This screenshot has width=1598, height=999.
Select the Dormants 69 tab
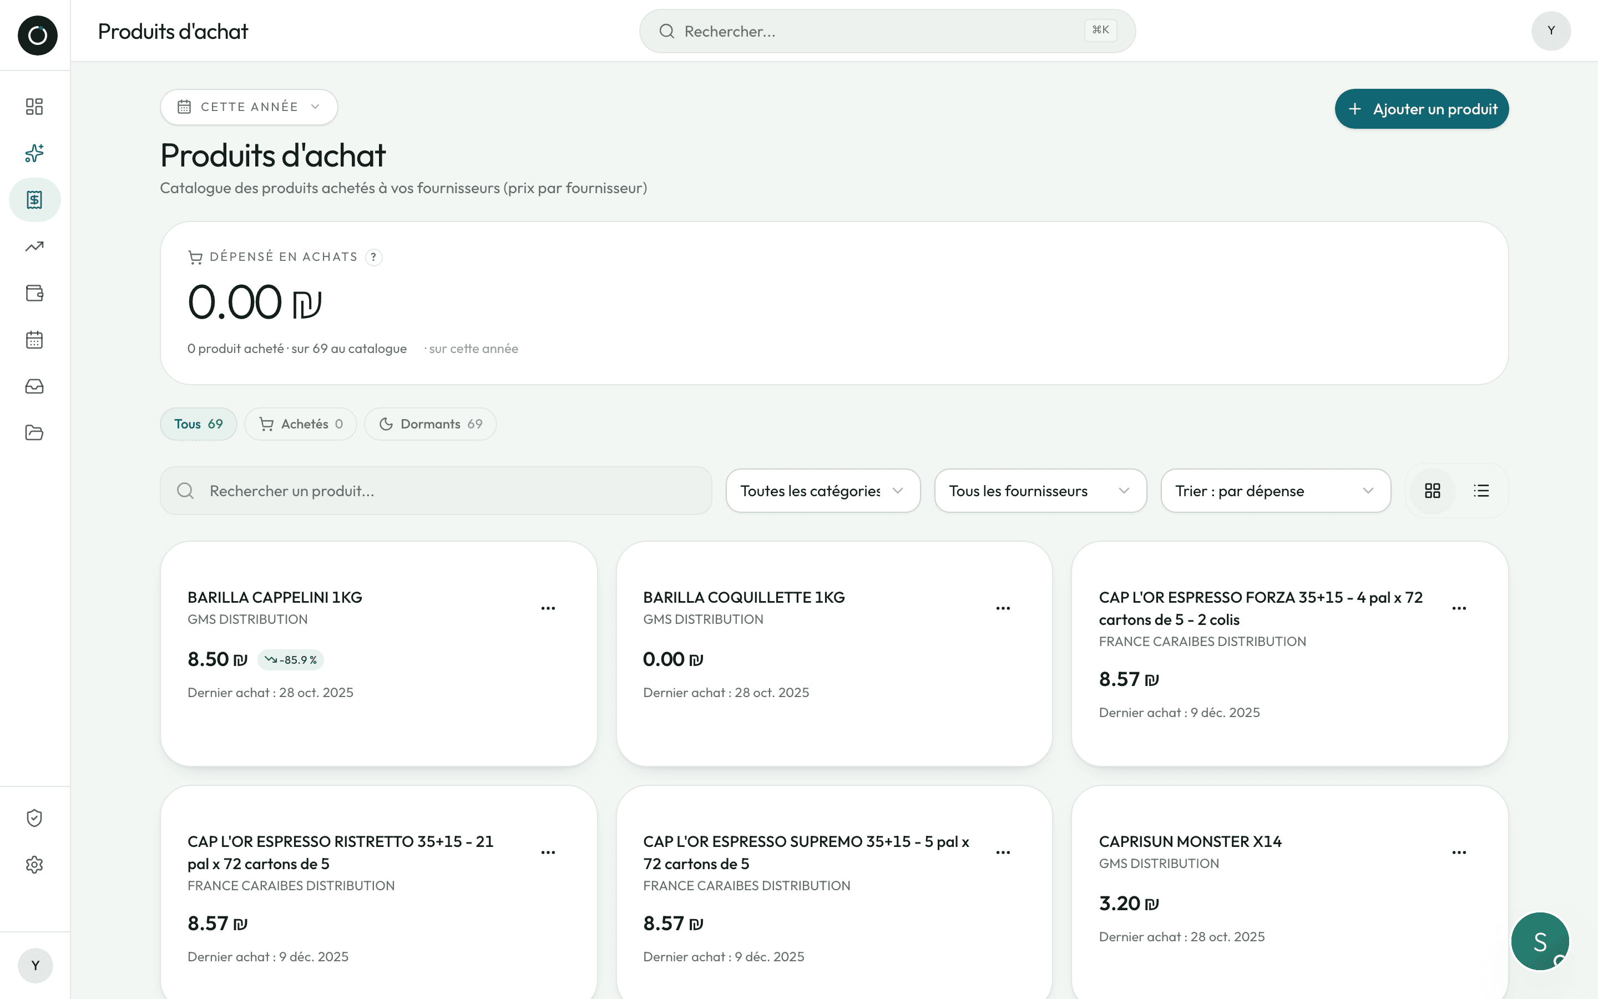click(431, 424)
